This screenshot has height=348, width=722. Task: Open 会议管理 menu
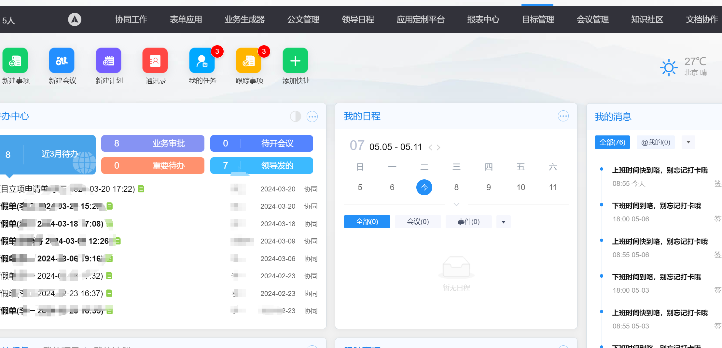coord(592,20)
